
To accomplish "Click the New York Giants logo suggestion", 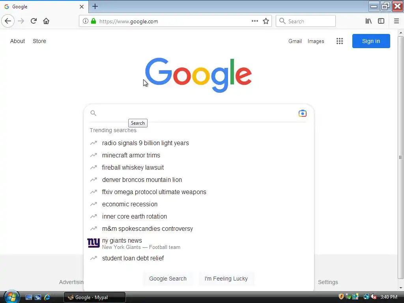I will click(x=94, y=243).
